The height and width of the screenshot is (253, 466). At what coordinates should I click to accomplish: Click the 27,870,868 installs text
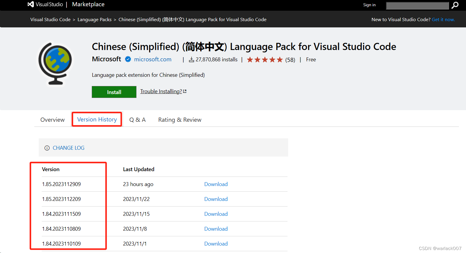[x=217, y=60]
